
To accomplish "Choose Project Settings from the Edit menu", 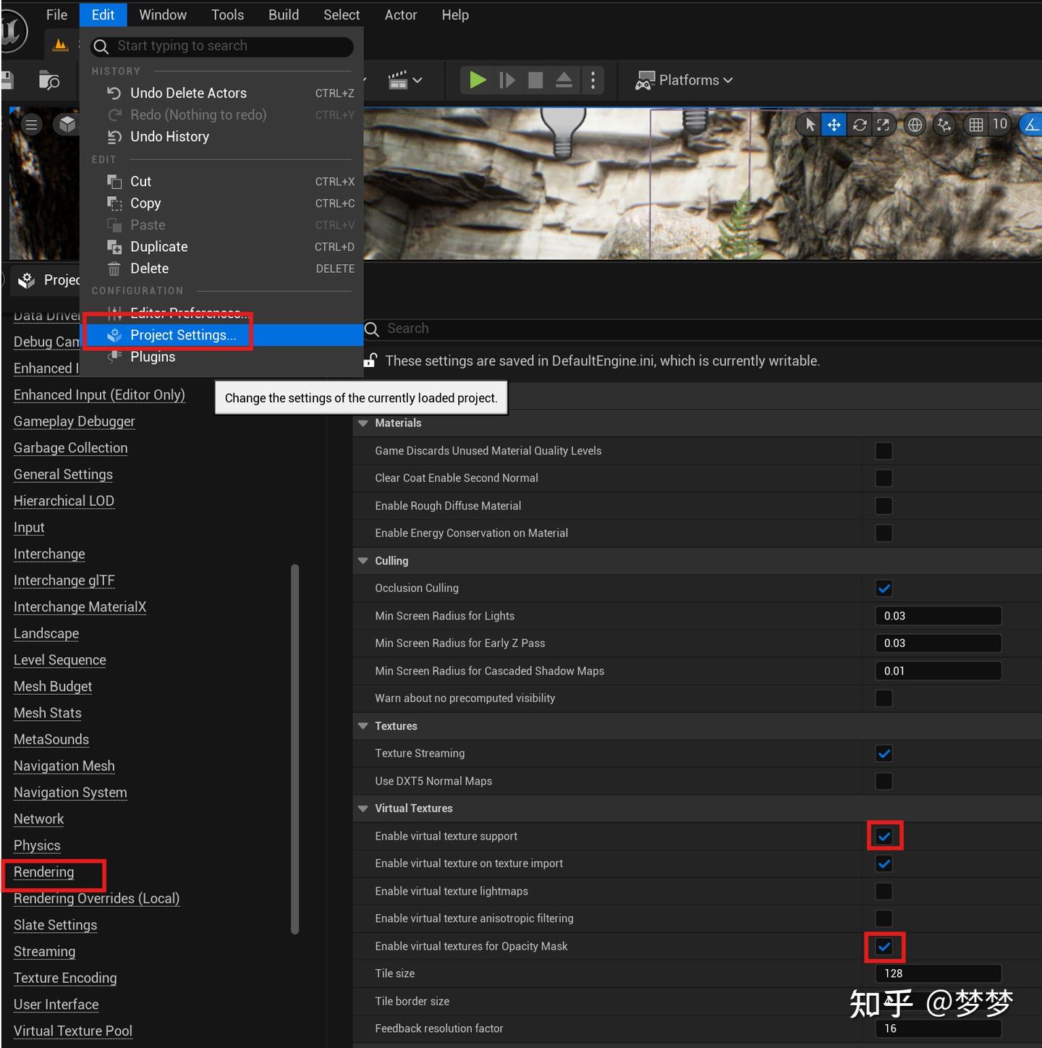I will [x=182, y=334].
